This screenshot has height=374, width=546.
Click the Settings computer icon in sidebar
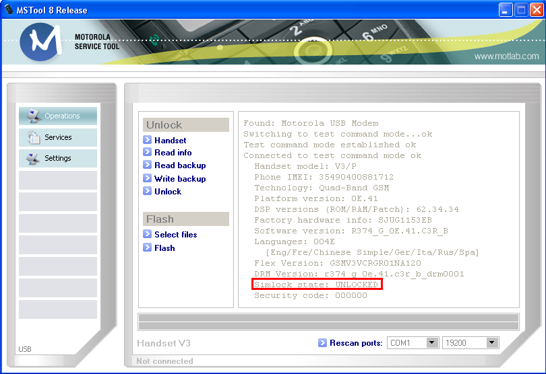pos(33,158)
